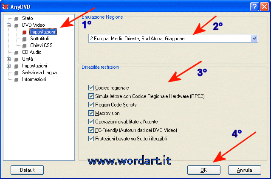Open Chiavi CSS settings page
This screenshot has width=271, height=179.
[41, 45]
